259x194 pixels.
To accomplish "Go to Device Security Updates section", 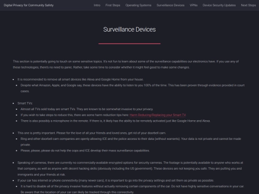I will point(219,5).
